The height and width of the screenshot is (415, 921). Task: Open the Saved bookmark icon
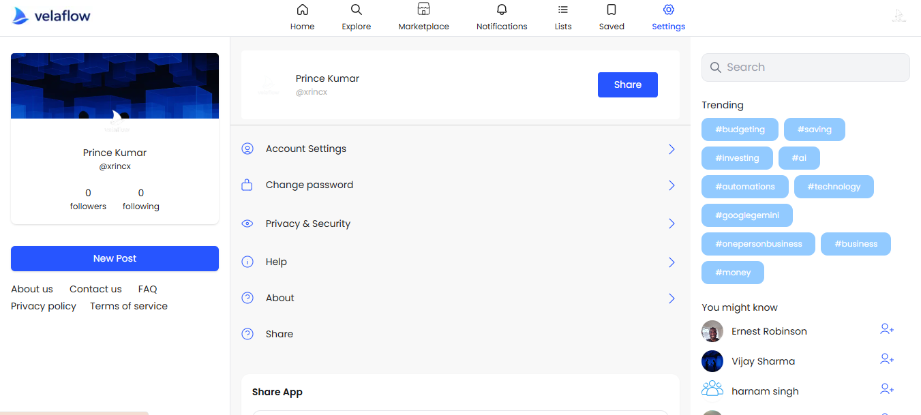coord(612,10)
